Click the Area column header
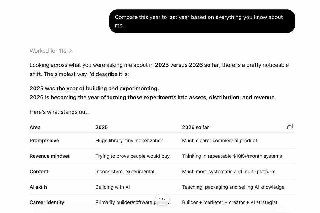 35,127
